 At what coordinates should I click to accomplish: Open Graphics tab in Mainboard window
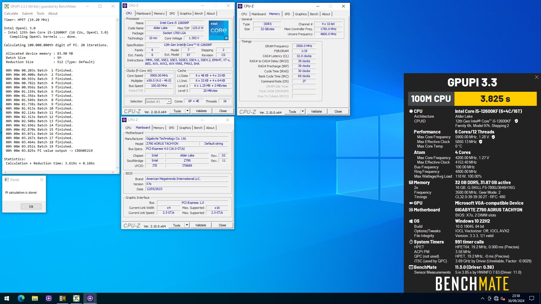click(185, 128)
